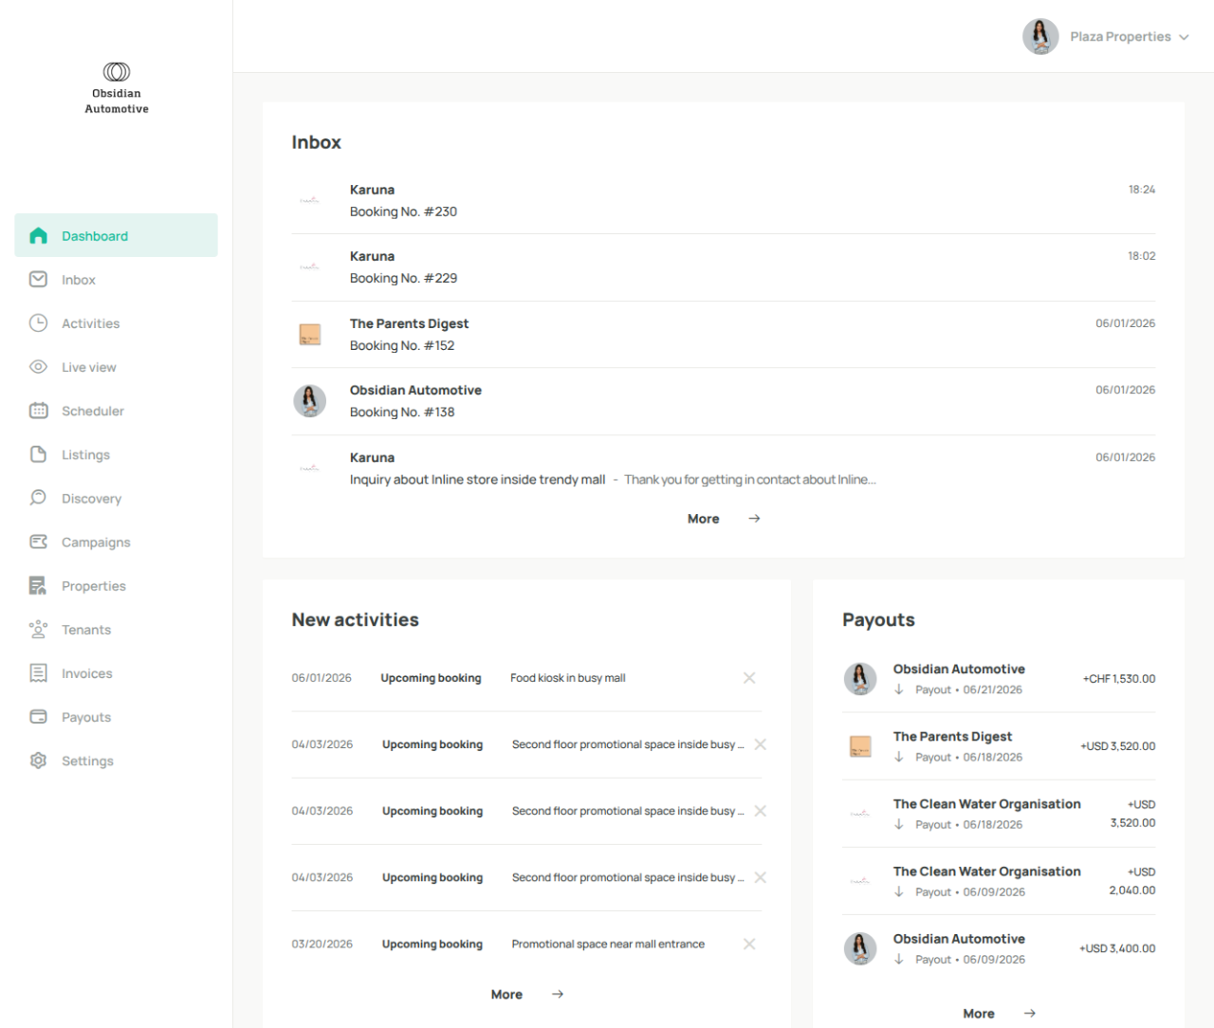Screen dimensions: 1214x1028
Task: Click the Dashboard home icon
Action: (38, 235)
